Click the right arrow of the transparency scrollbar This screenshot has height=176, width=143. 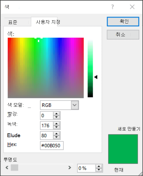click(x=70, y=168)
